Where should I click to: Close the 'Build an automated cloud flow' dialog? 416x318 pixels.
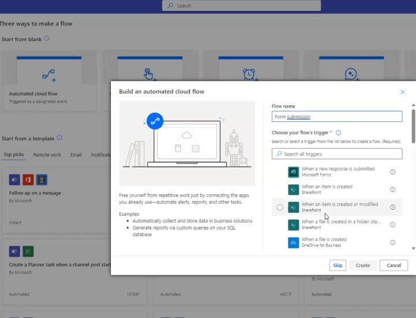[403, 92]
